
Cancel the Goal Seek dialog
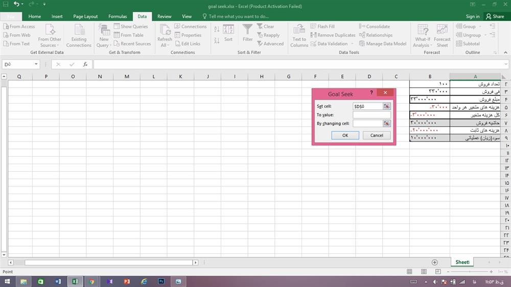[377, 135]
